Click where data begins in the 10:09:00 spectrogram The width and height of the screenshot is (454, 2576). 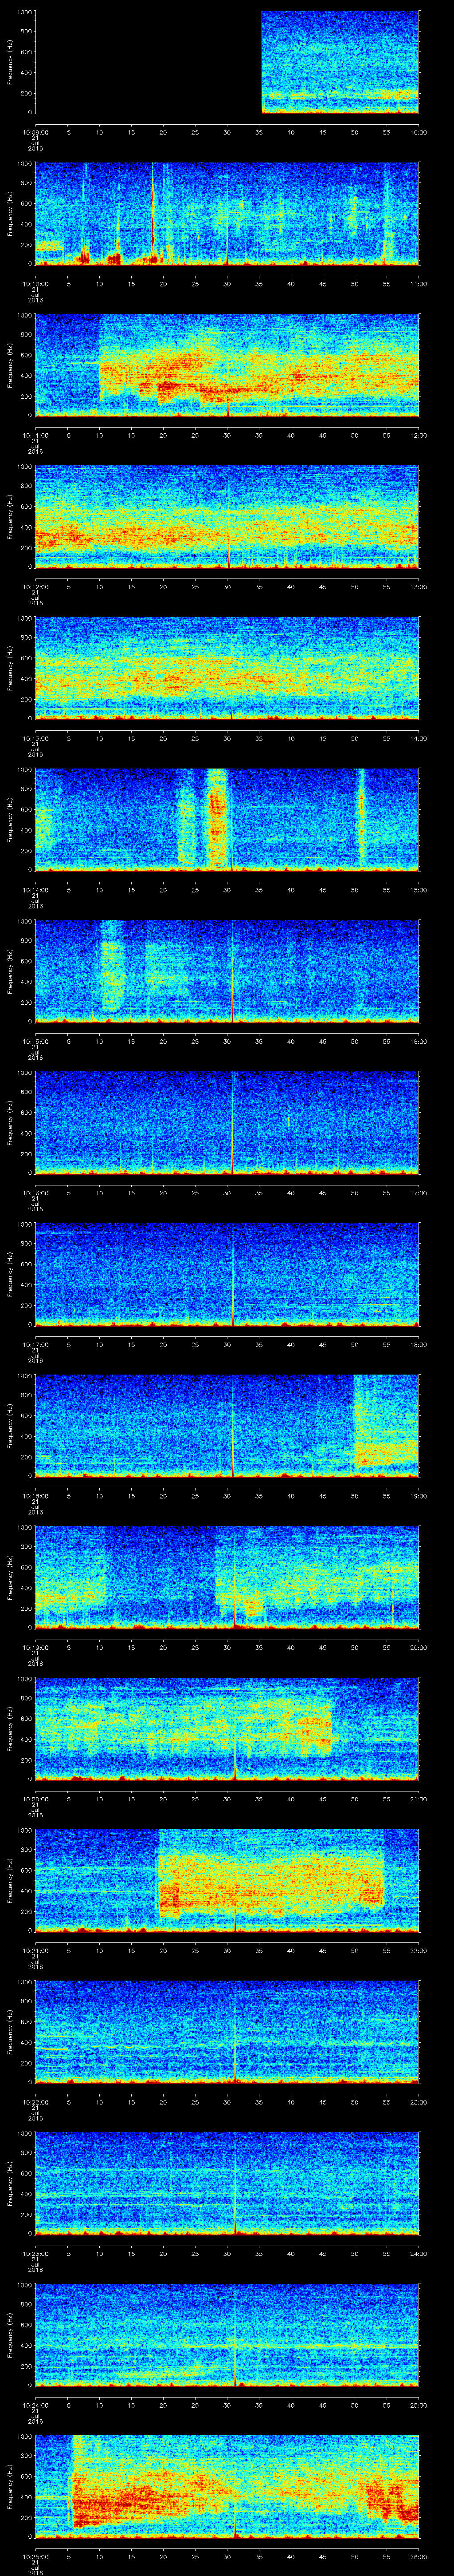(262, 62)
